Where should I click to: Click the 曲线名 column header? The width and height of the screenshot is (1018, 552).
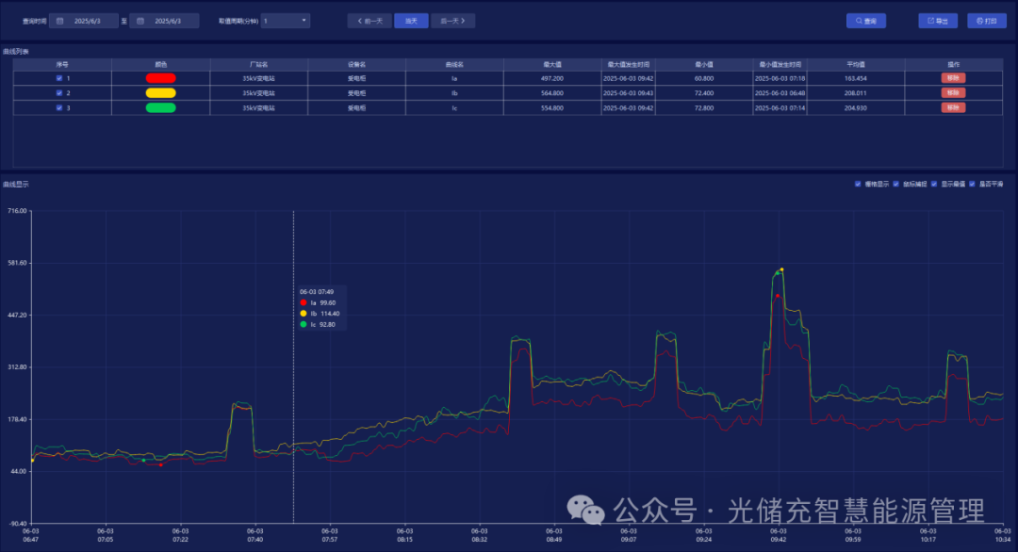[454, 64]
